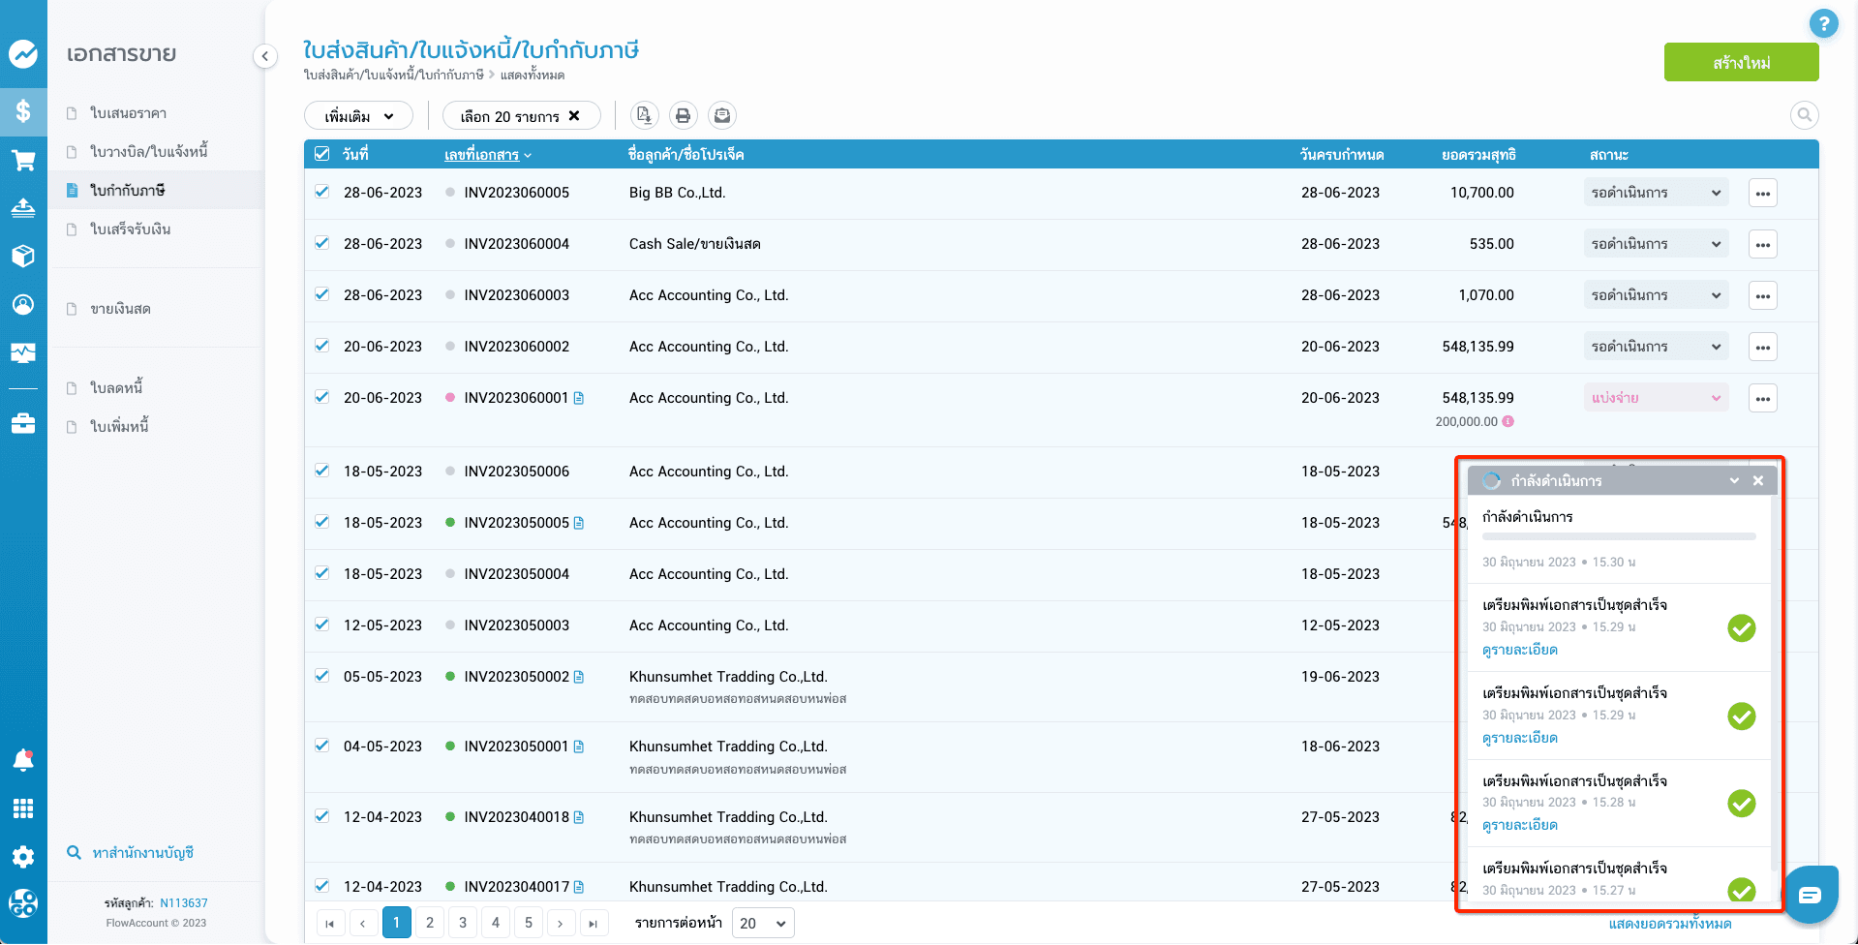1858x945 pixels.
Task: Open the items per page dropdown
Action: (x=762, y=923)
